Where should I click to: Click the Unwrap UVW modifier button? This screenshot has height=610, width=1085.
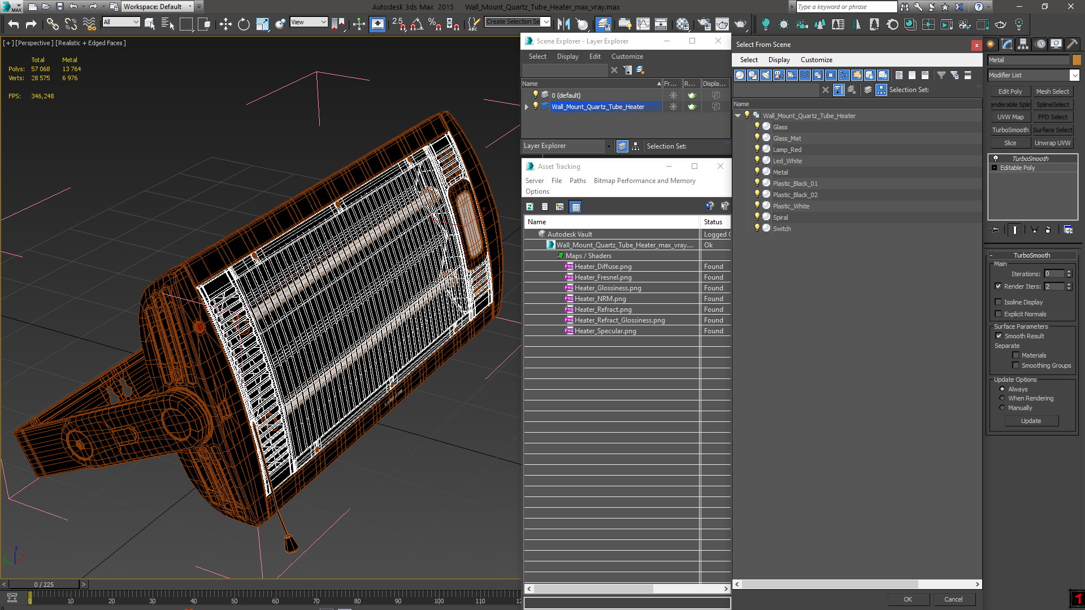coord(1052,143)
